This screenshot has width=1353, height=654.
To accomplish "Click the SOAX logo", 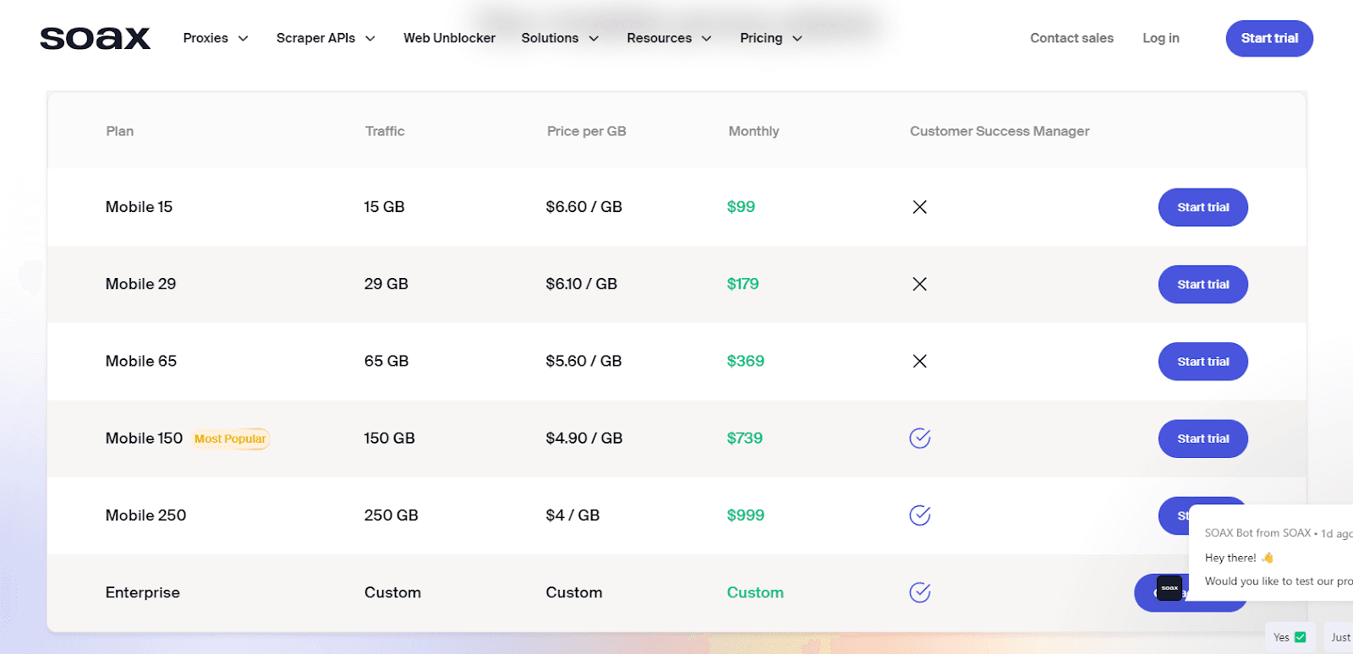I will (x=95, y=38).
